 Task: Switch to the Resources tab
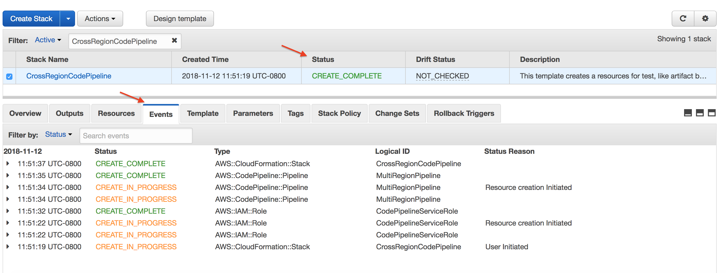[116, 113]
